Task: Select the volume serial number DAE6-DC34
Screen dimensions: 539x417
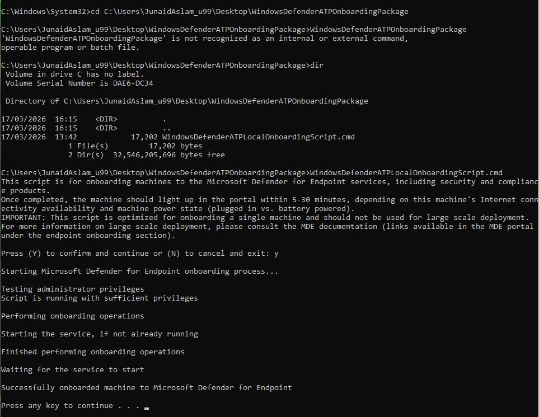Action: pos(133,83)
